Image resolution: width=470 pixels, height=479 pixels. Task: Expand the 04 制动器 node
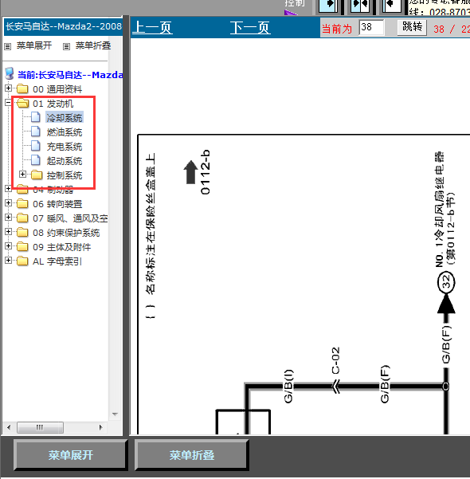[8, 188]
